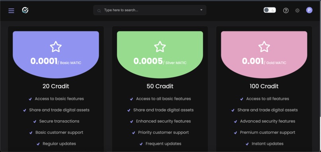The image size is (321, 152).
Task: Click Share and trade digital assets in Silver card
Action: pos(163,110)
